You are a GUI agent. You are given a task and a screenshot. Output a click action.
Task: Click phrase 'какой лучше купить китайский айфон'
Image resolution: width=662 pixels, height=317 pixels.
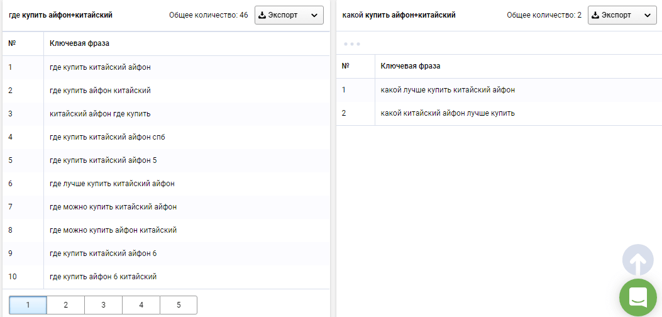tap(448, 90)
